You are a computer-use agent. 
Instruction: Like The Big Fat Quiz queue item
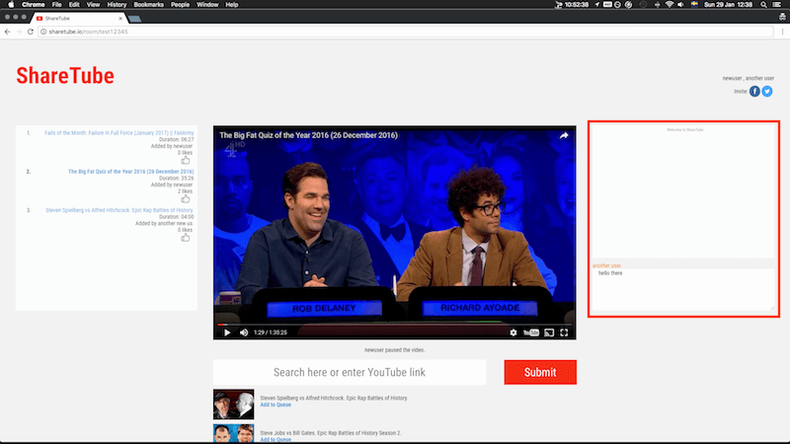click(186, 199)
